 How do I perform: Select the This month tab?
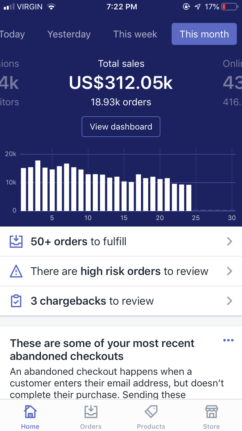204,34
